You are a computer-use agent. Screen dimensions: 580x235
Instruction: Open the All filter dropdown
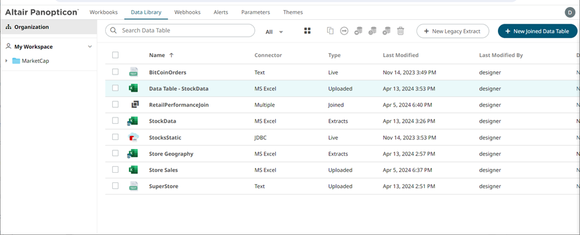point(274,32)
